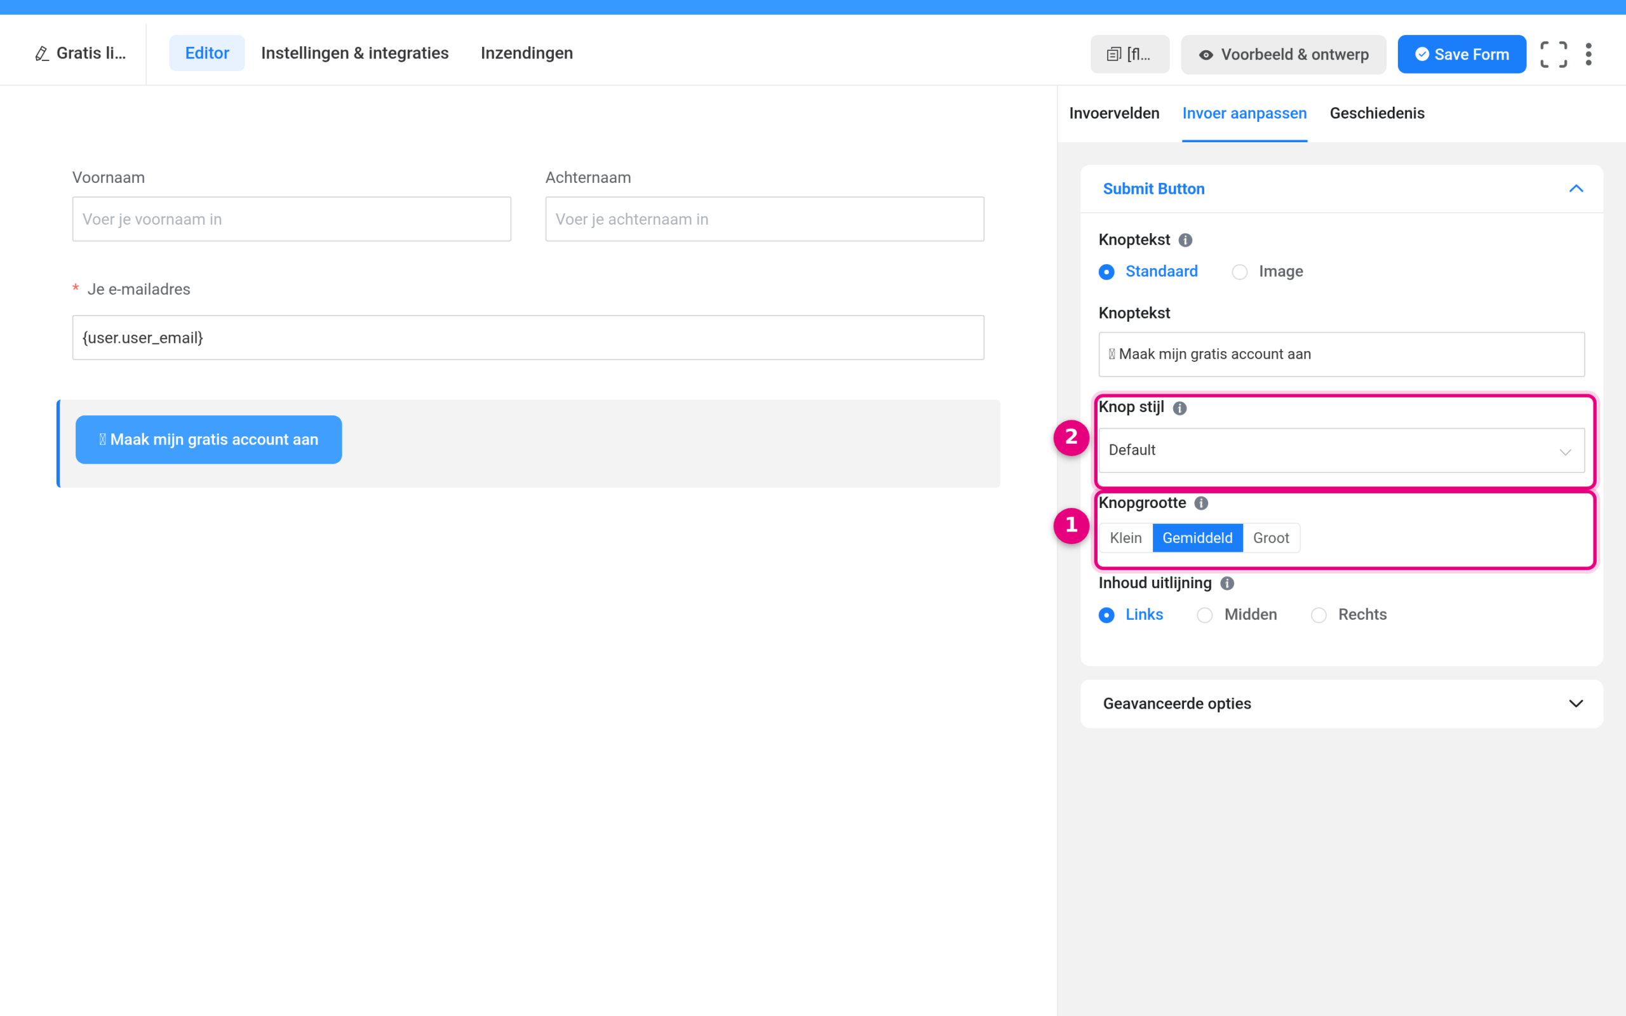This screenshot has height=1016, width=1626.
Task: Choose Midden alignment radio option
Action: tap(1205, 615)
